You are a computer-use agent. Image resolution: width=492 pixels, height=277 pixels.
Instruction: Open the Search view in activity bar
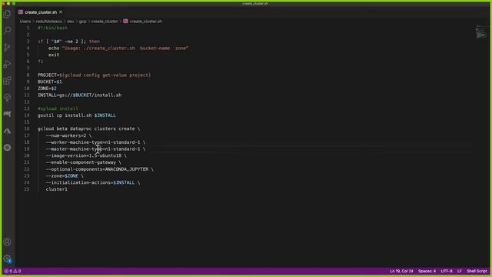tap(7, 31)
